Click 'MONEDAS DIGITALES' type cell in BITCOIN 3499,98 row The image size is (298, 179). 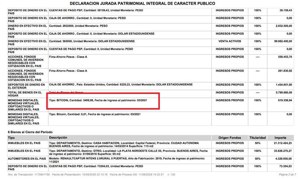(24, 105)
